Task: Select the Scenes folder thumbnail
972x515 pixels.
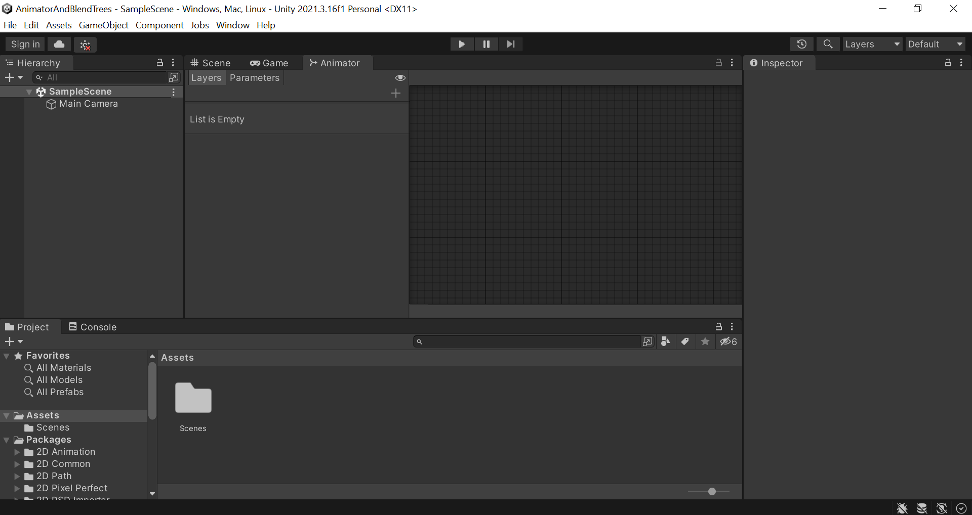Action: [x=193, y=398]
